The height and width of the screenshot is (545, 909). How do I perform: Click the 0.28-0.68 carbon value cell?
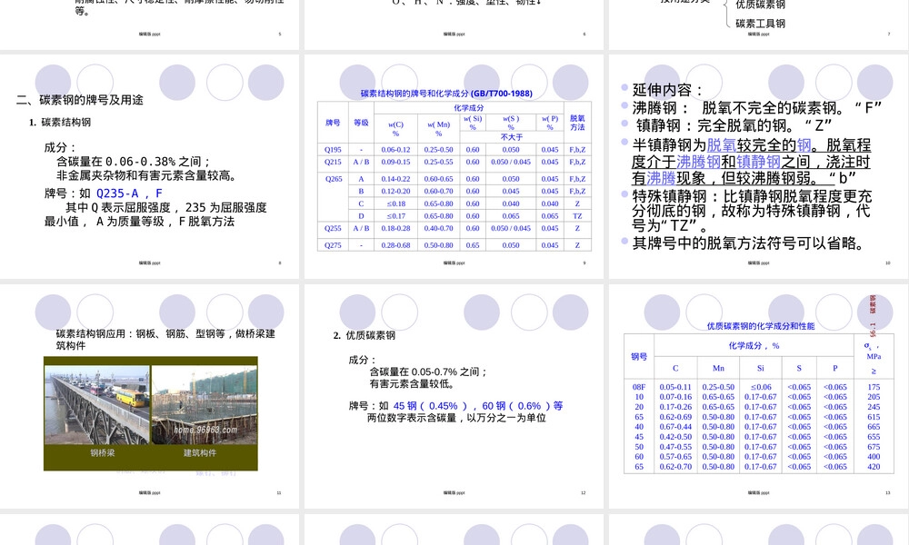point(395,245)
